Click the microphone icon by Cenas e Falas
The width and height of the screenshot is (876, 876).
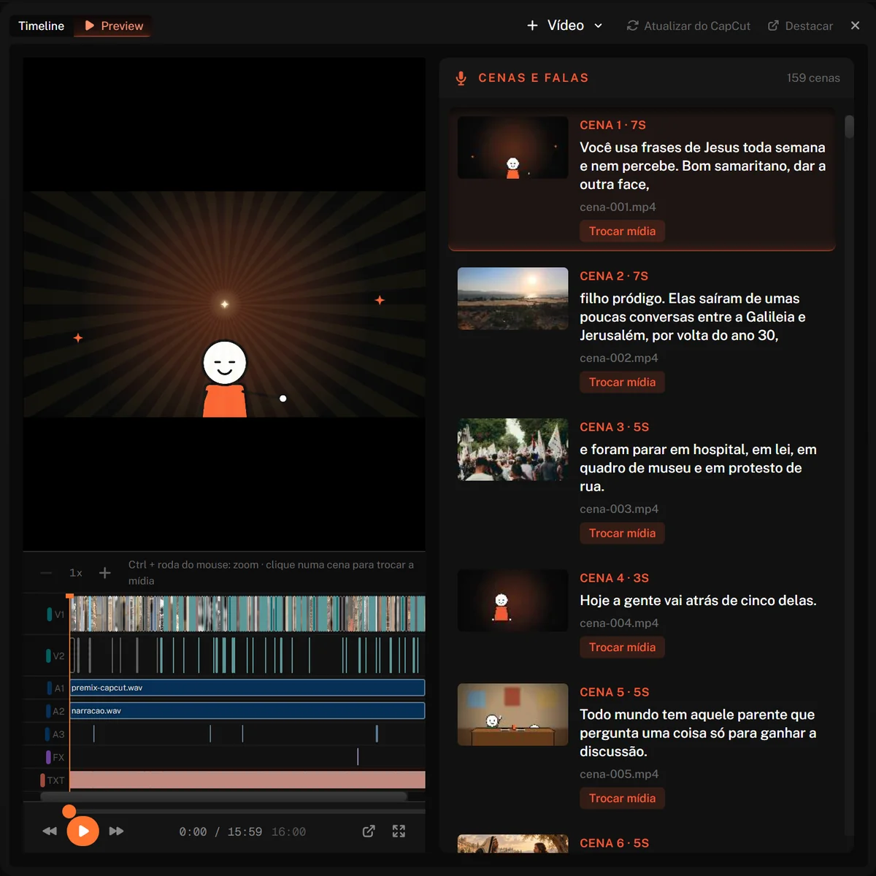point(461,78)
